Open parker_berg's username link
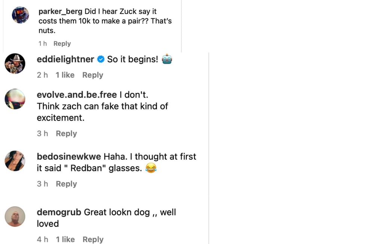This screenshot has width=391, height=244. coord(60,11)
